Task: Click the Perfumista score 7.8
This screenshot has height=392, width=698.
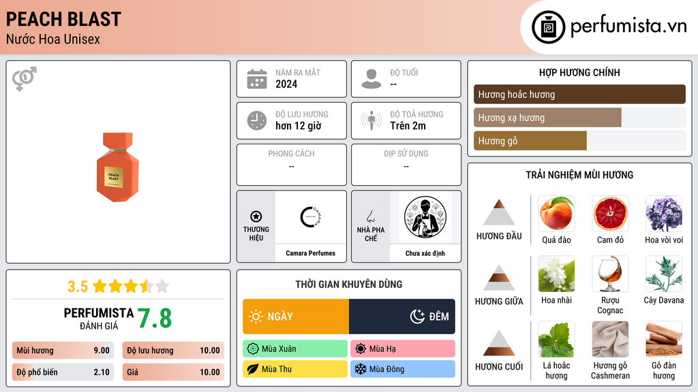Action: pyautogui.click(x=155, y=318)
